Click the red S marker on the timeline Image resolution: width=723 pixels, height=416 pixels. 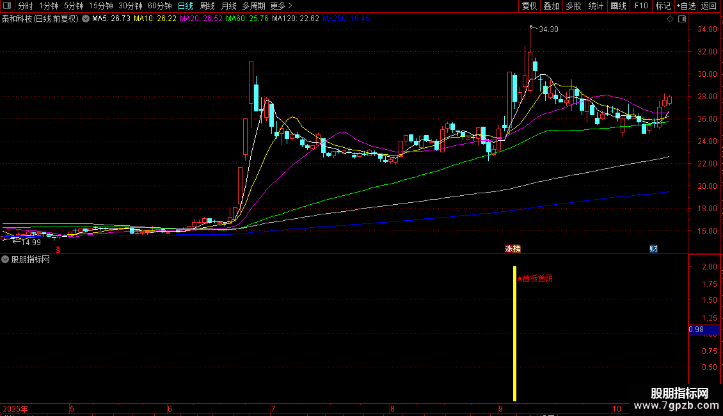[x=58, y=250]
